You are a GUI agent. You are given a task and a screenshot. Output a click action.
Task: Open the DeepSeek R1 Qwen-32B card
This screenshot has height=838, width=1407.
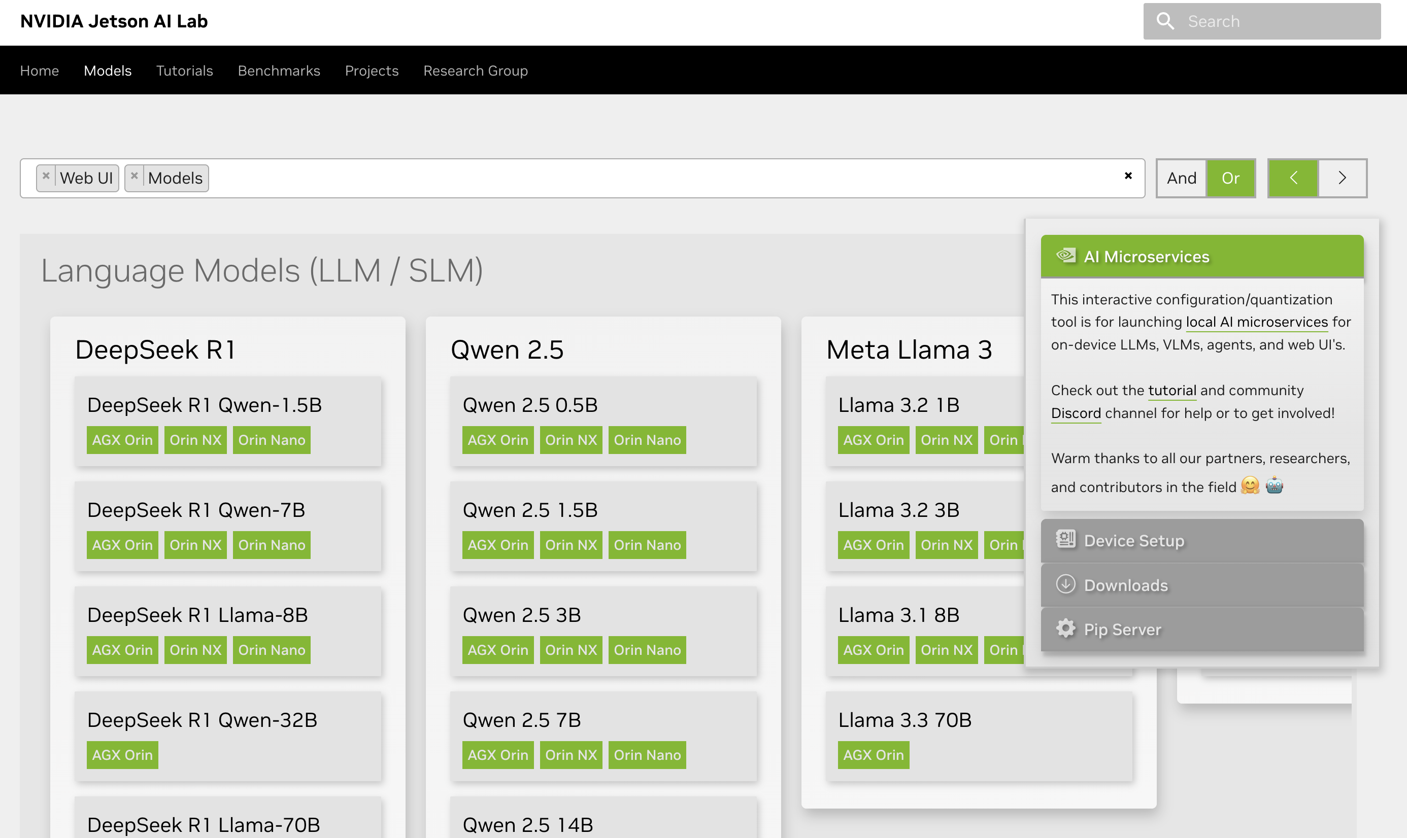228,737
